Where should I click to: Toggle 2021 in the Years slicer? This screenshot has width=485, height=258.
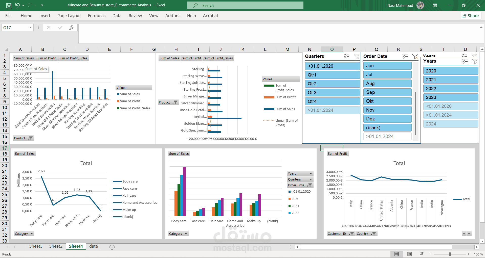[x=451, y=80]
